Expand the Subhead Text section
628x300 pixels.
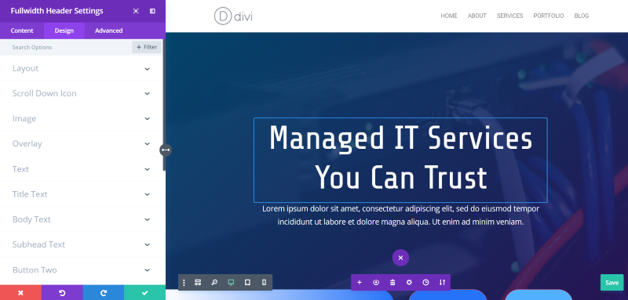pos(82,244)
